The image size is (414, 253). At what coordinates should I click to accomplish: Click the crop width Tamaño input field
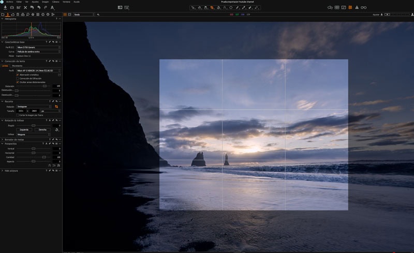coord(21,111)
